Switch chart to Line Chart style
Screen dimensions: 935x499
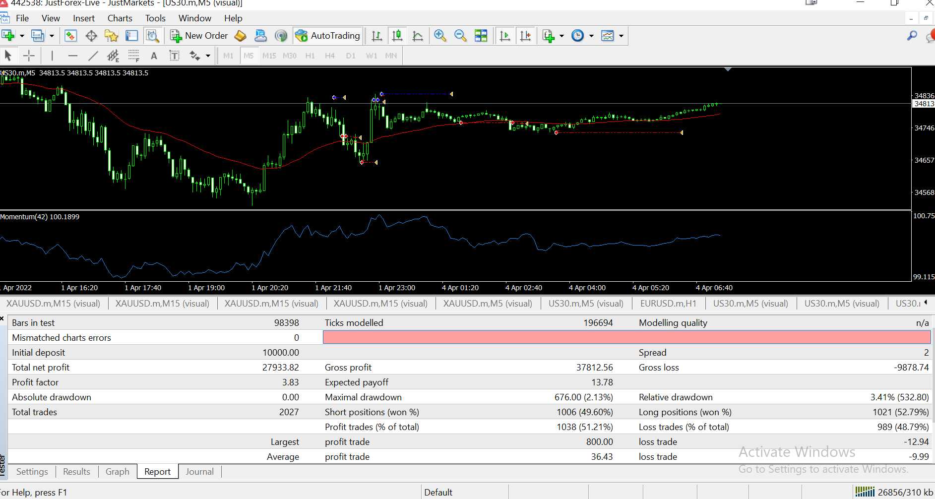tap(418, 36)
